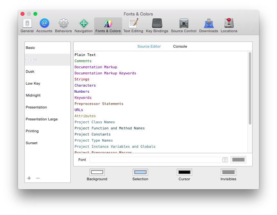Select the Midnight theme
Screen dimensions: 277x215
[x=48, y=95]
